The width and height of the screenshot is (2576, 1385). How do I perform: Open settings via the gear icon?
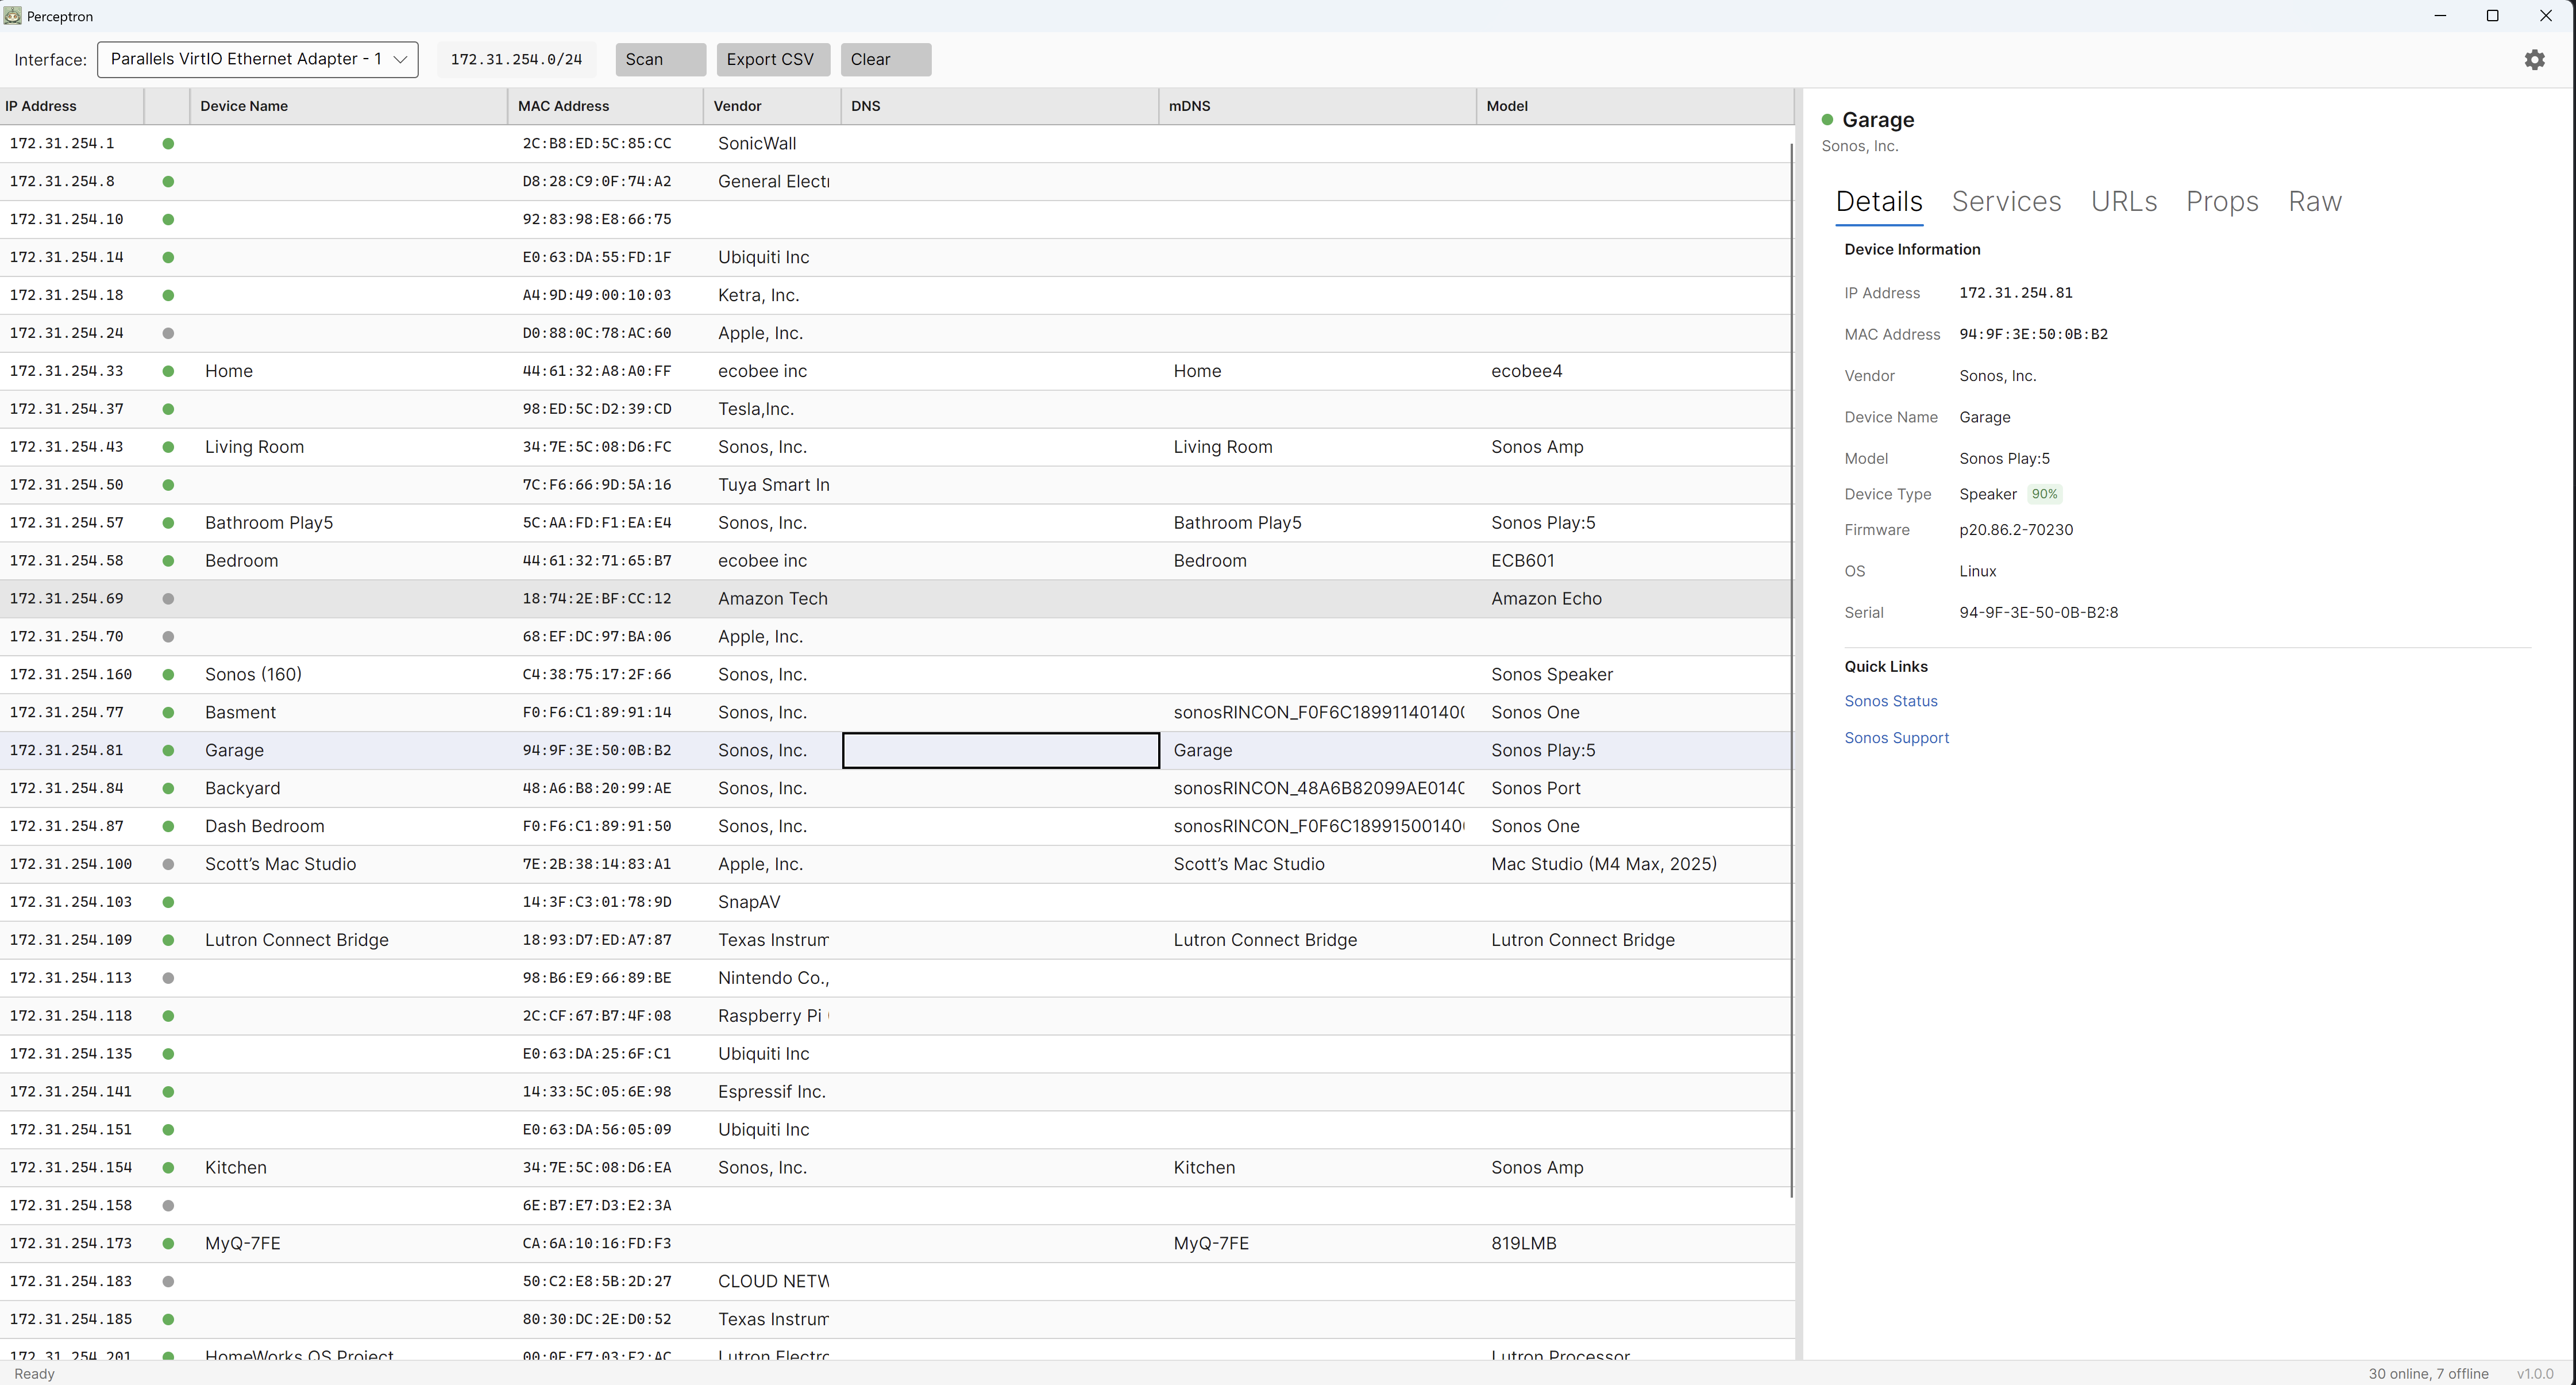(2534, 60)
